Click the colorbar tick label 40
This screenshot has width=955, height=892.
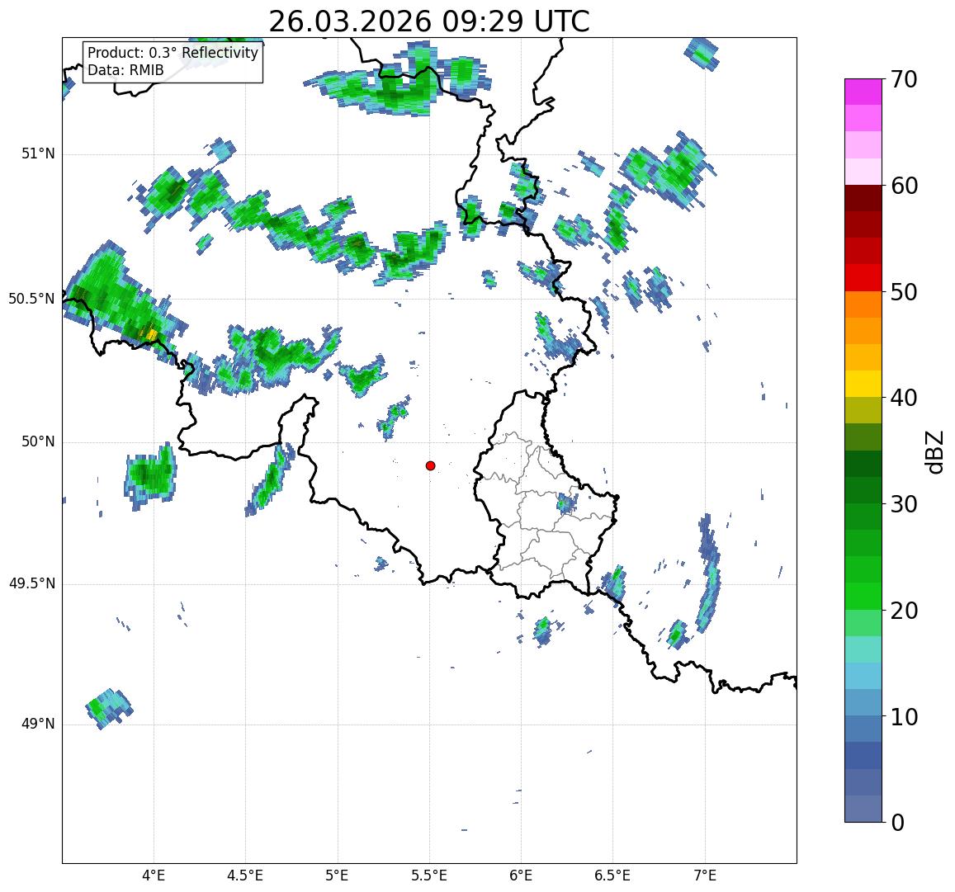point(904,399)
